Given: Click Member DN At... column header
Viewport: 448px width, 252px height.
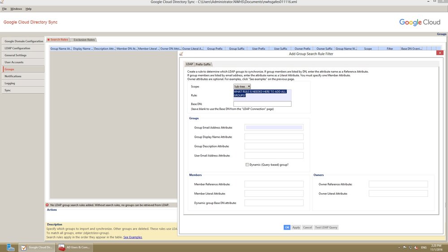Looking at the screenshot, I should 127,48.
